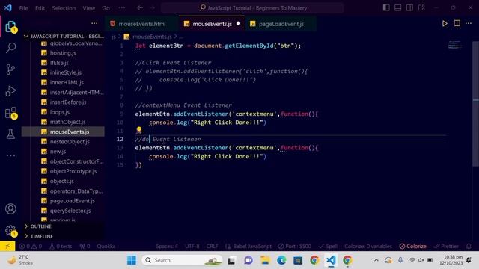This screenshot has width=479, height=269.
Task: Open the Source Control view
Action: 11,69
